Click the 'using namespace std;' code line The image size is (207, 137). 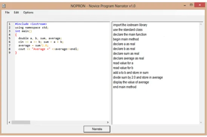[x=32, y=28]
